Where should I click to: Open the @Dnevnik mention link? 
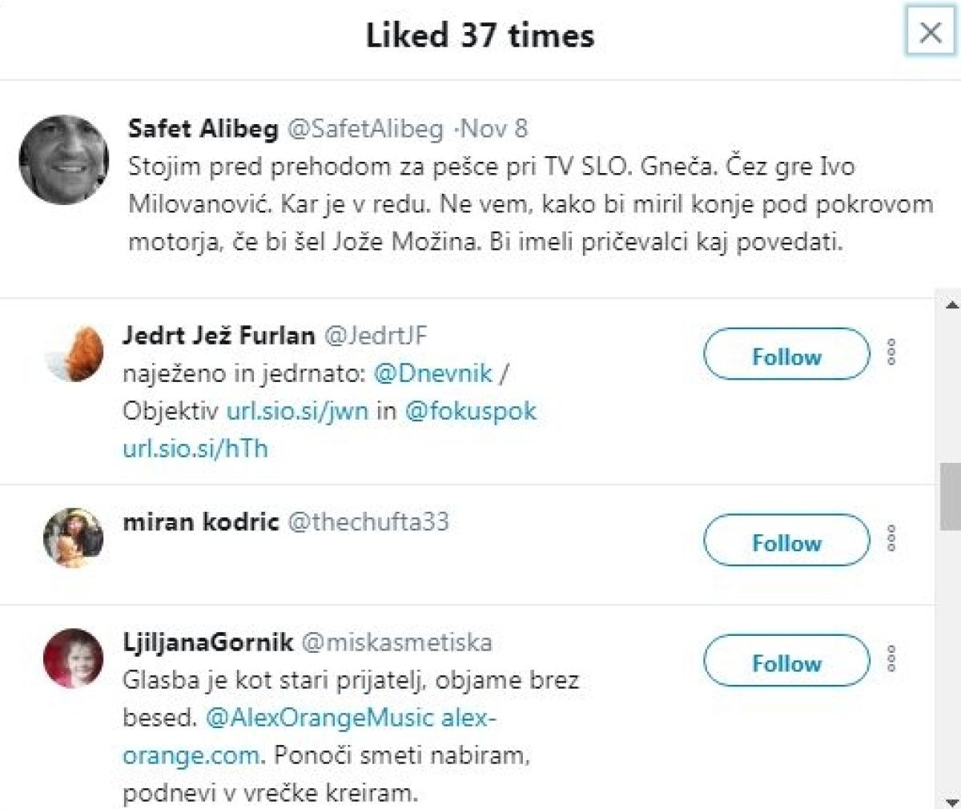click(x=433, y=373)
